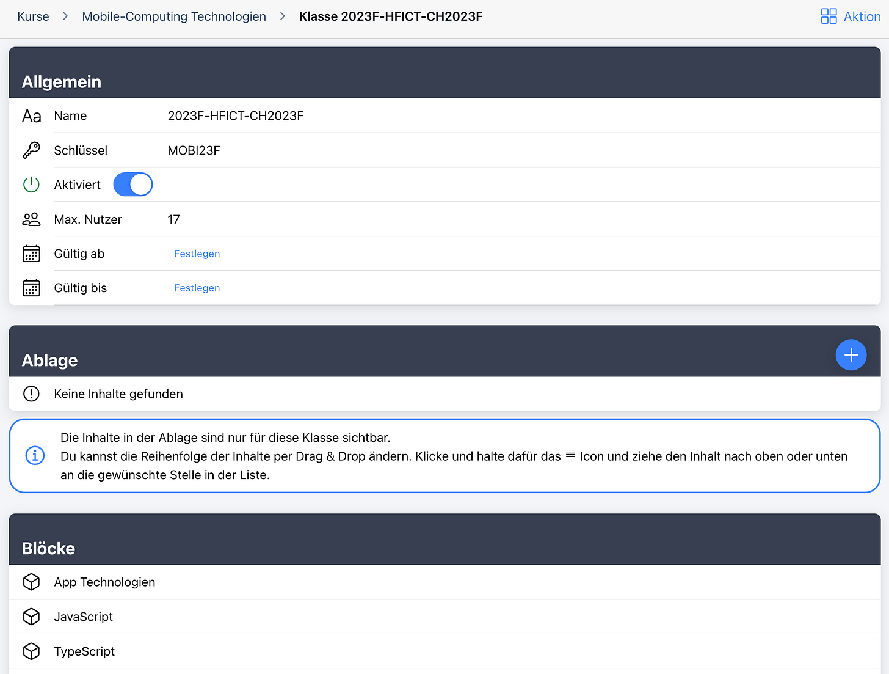Click the users icon beside Max. Nutzer
The height and width of the screenshot is (674, 889).
point(31,219)
